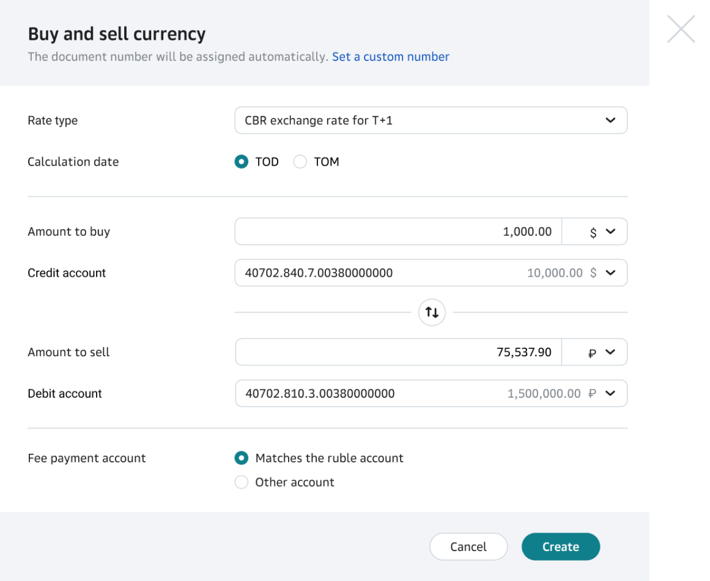Choose Matches the ruble account option
The image size is (710, 581).
242,458
